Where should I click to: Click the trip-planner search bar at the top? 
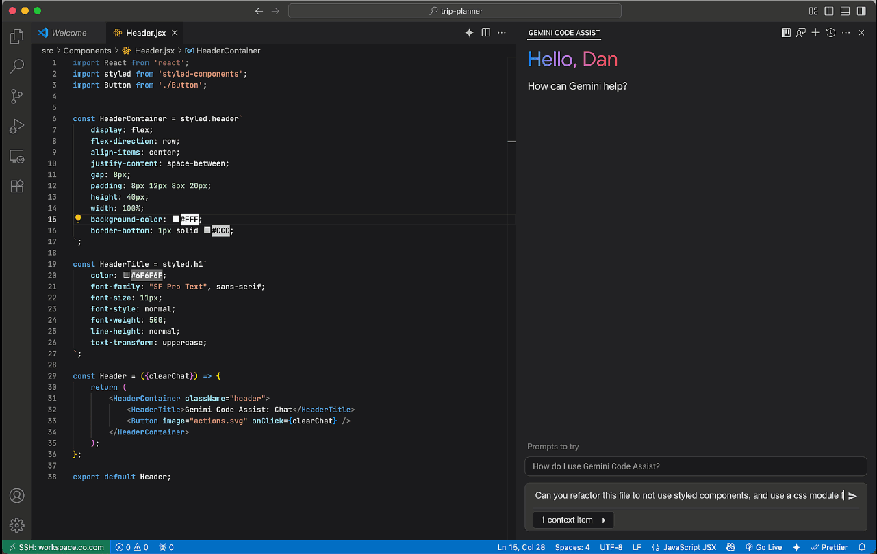[x=455, y=10]
